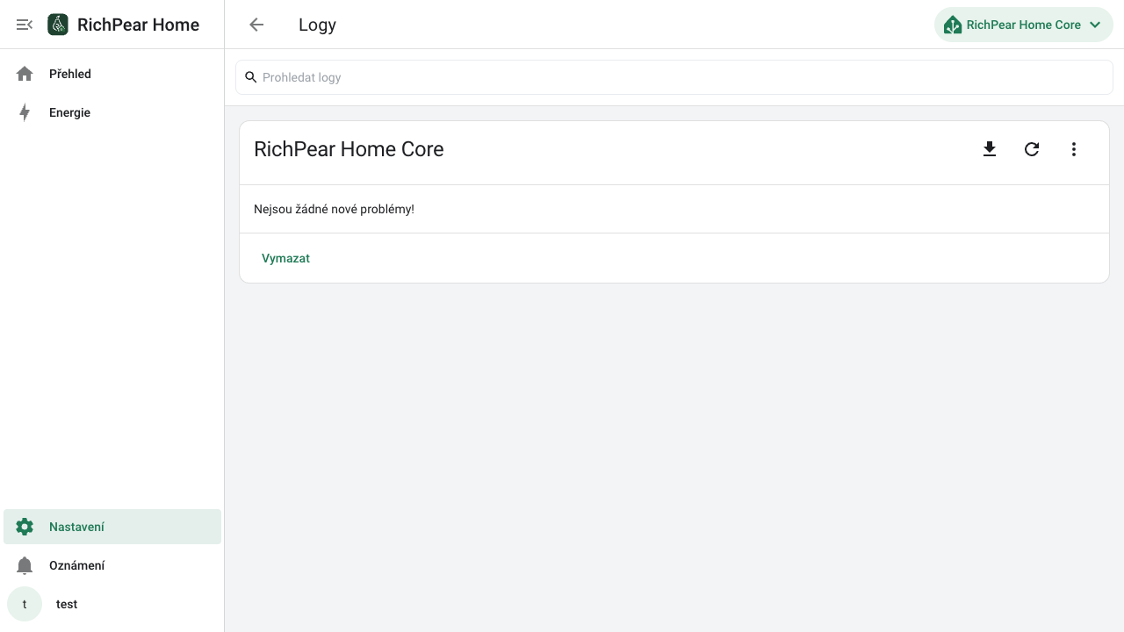Click the RichPear Home logo icon
Screen dimensions: 1124x632
pos(58,25)
